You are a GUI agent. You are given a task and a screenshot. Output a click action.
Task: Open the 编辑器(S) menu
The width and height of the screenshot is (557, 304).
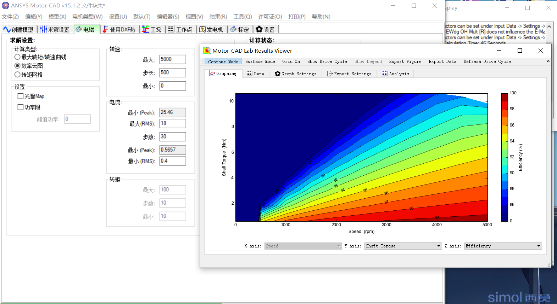(x=168, y=17)
